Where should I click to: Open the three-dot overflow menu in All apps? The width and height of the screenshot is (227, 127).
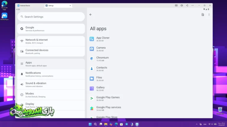pyautogui.click(x=209, y=14)
